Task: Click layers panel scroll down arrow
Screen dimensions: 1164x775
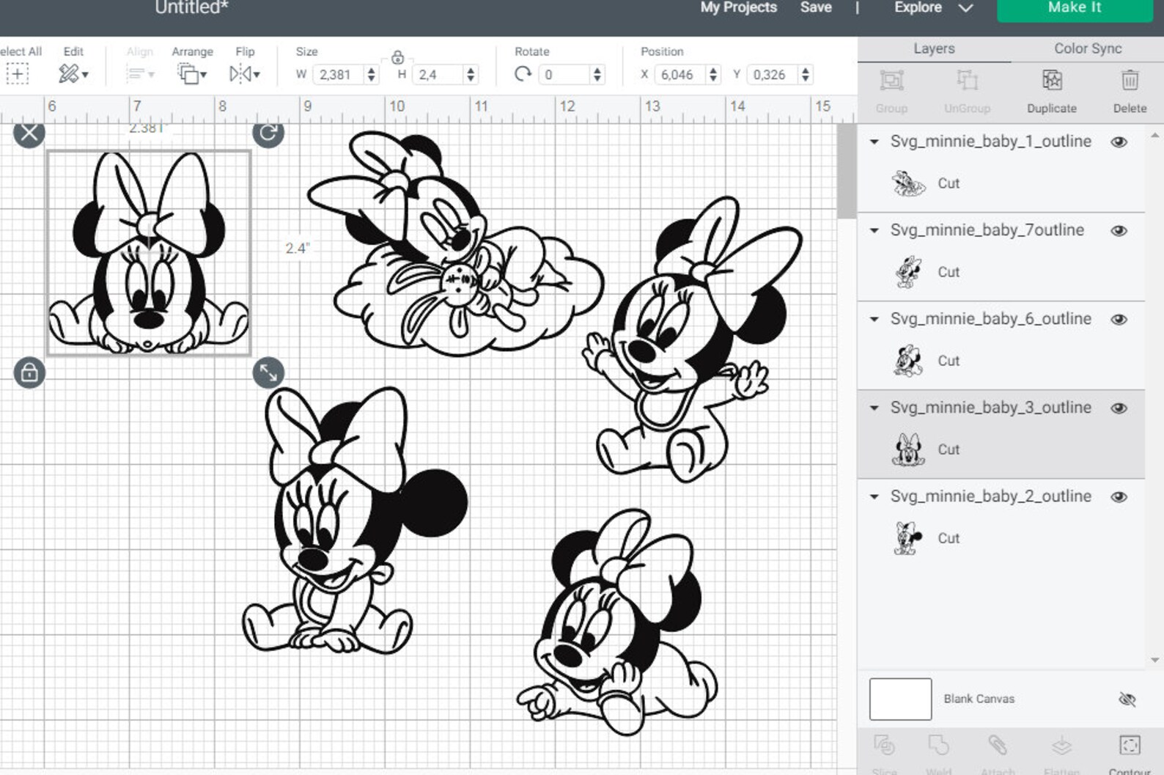Action: 1155,660
